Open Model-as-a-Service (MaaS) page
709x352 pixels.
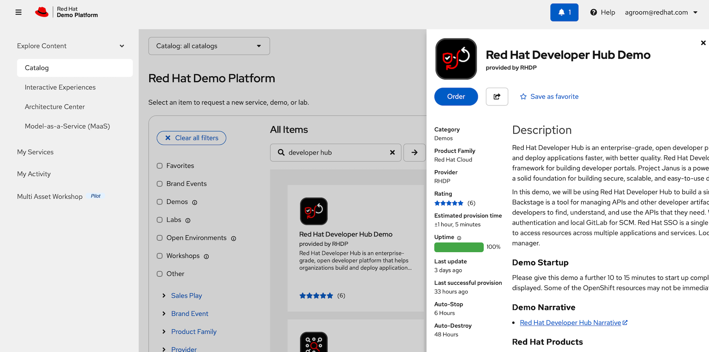67,126
